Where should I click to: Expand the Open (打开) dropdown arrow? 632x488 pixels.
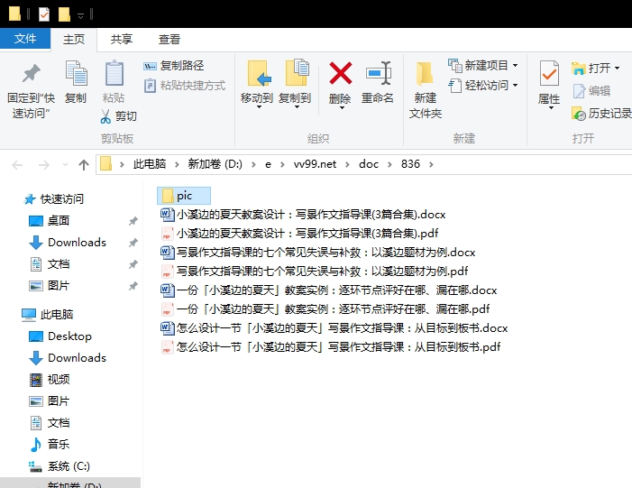617,69
